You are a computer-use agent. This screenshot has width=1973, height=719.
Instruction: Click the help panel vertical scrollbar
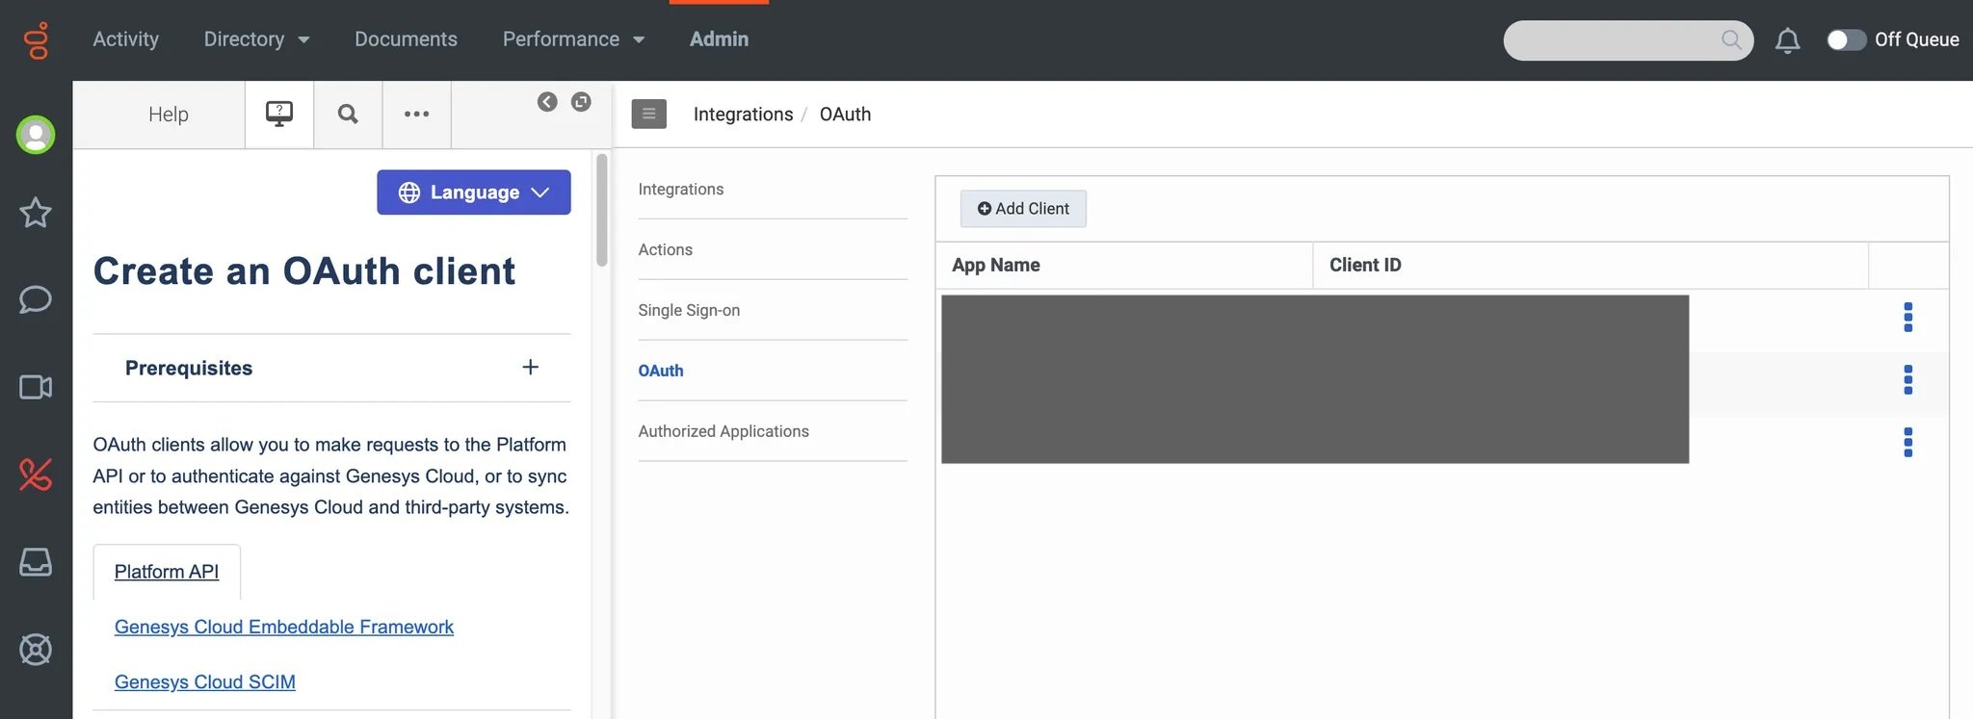click(x=602, y=210)
